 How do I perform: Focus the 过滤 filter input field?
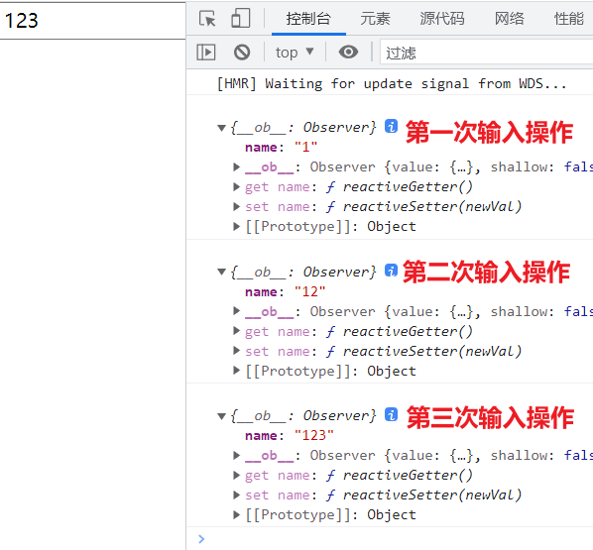click(486, 53)
